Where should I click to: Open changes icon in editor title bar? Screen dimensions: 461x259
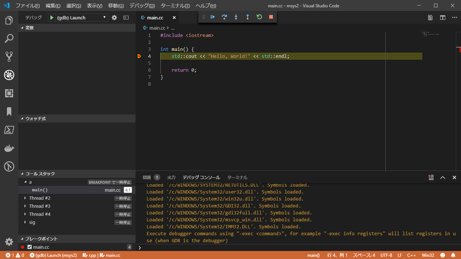point(431,18)
